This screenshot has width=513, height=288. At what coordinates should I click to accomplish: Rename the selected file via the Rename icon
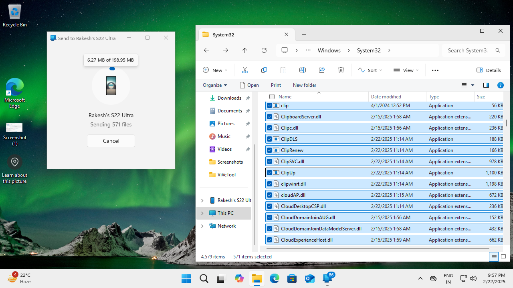(x=302, y=70)
